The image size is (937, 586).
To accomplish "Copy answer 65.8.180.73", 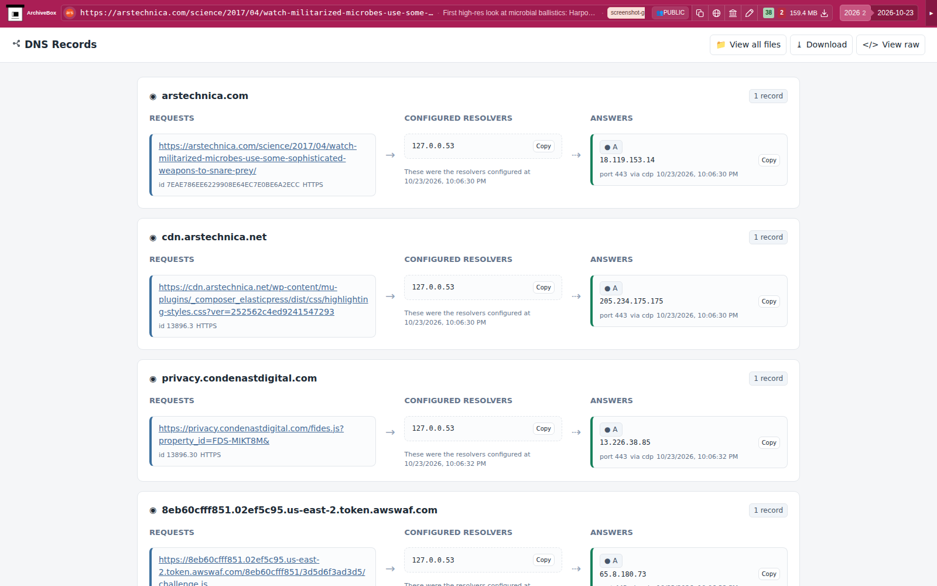I will (769, 574).
